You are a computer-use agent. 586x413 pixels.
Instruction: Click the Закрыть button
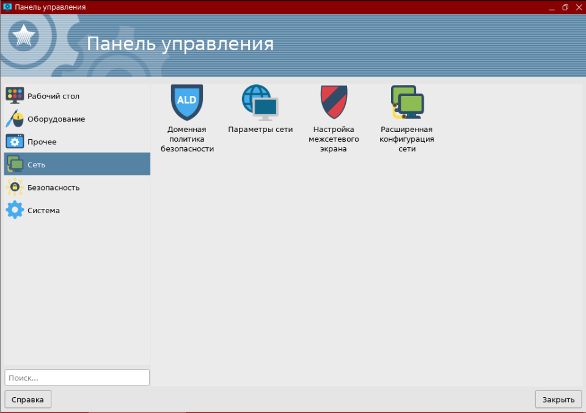point(559,399)
